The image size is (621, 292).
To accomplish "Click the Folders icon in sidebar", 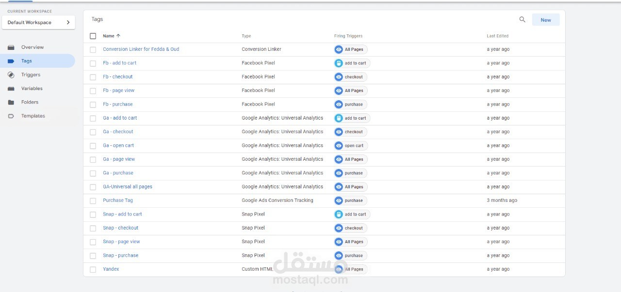I will click(11, 102).
